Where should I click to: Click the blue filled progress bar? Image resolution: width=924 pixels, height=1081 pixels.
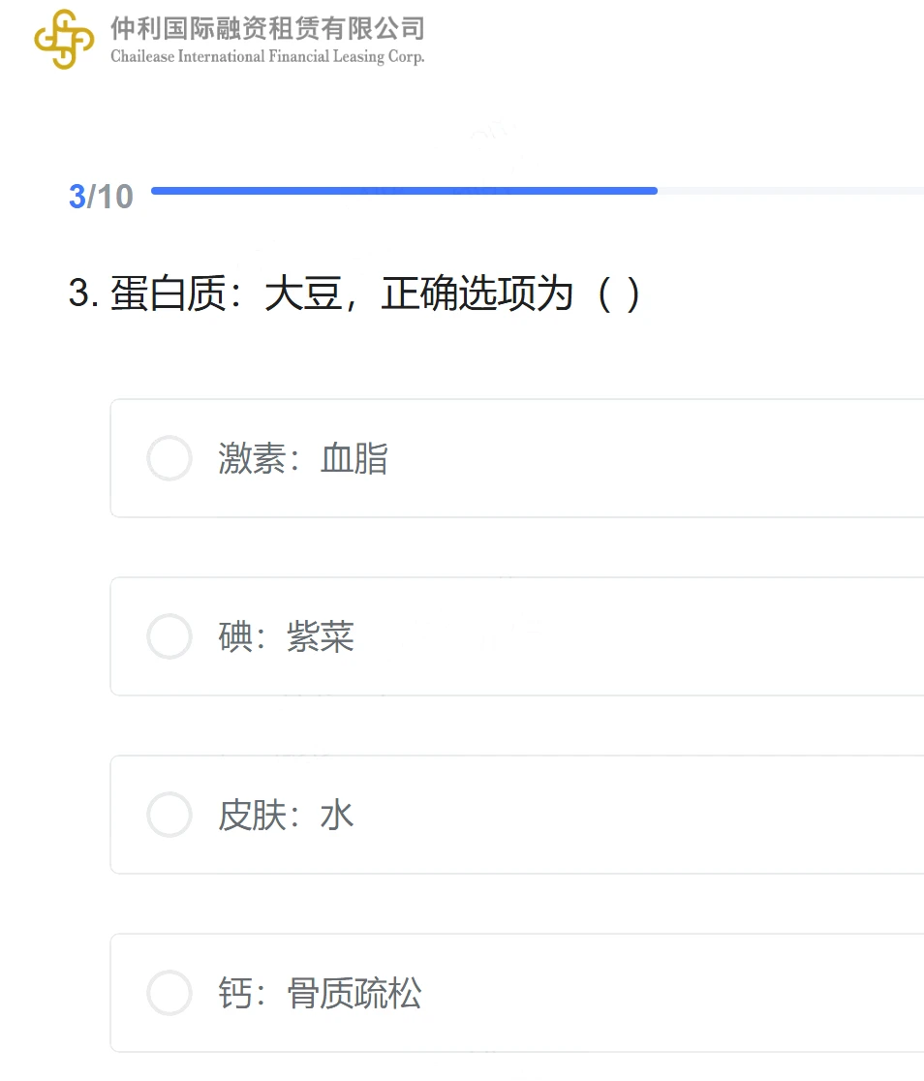(x=404, y=191)
